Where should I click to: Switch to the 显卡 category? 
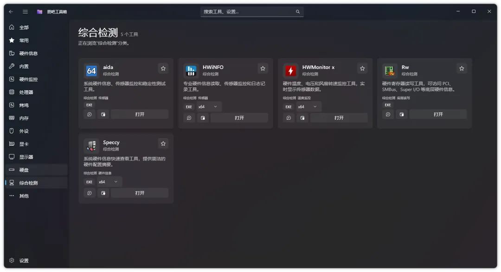point(36,144)
